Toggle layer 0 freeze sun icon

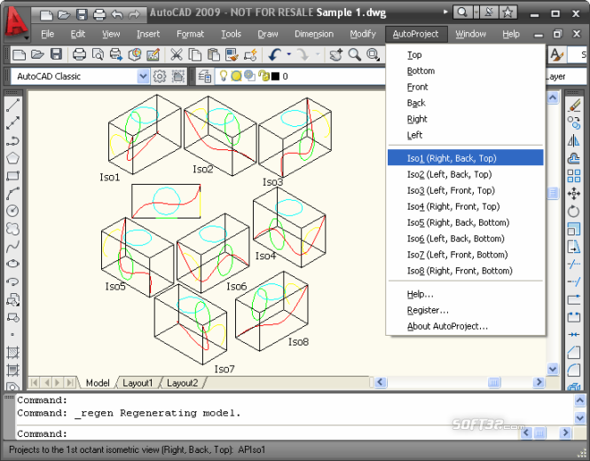(x=236, y=76)
